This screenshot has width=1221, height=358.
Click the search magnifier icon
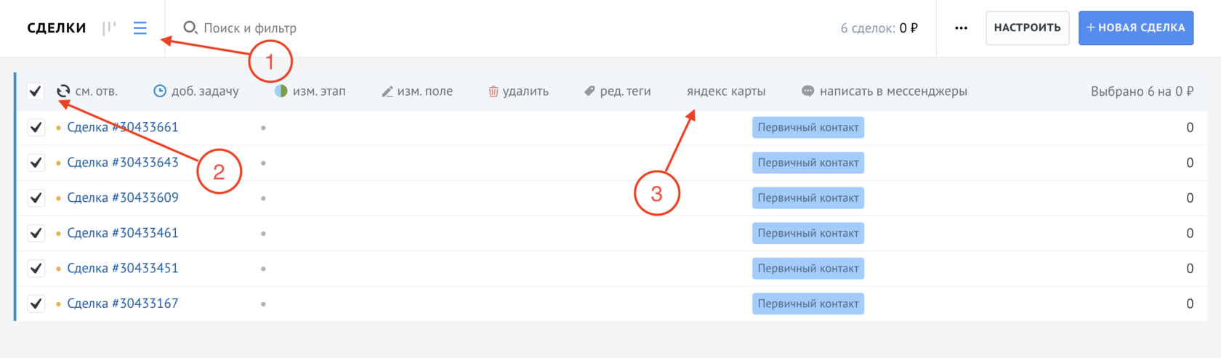tap(190, 28)
